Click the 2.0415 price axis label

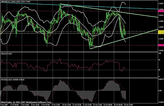click(161, 15)
